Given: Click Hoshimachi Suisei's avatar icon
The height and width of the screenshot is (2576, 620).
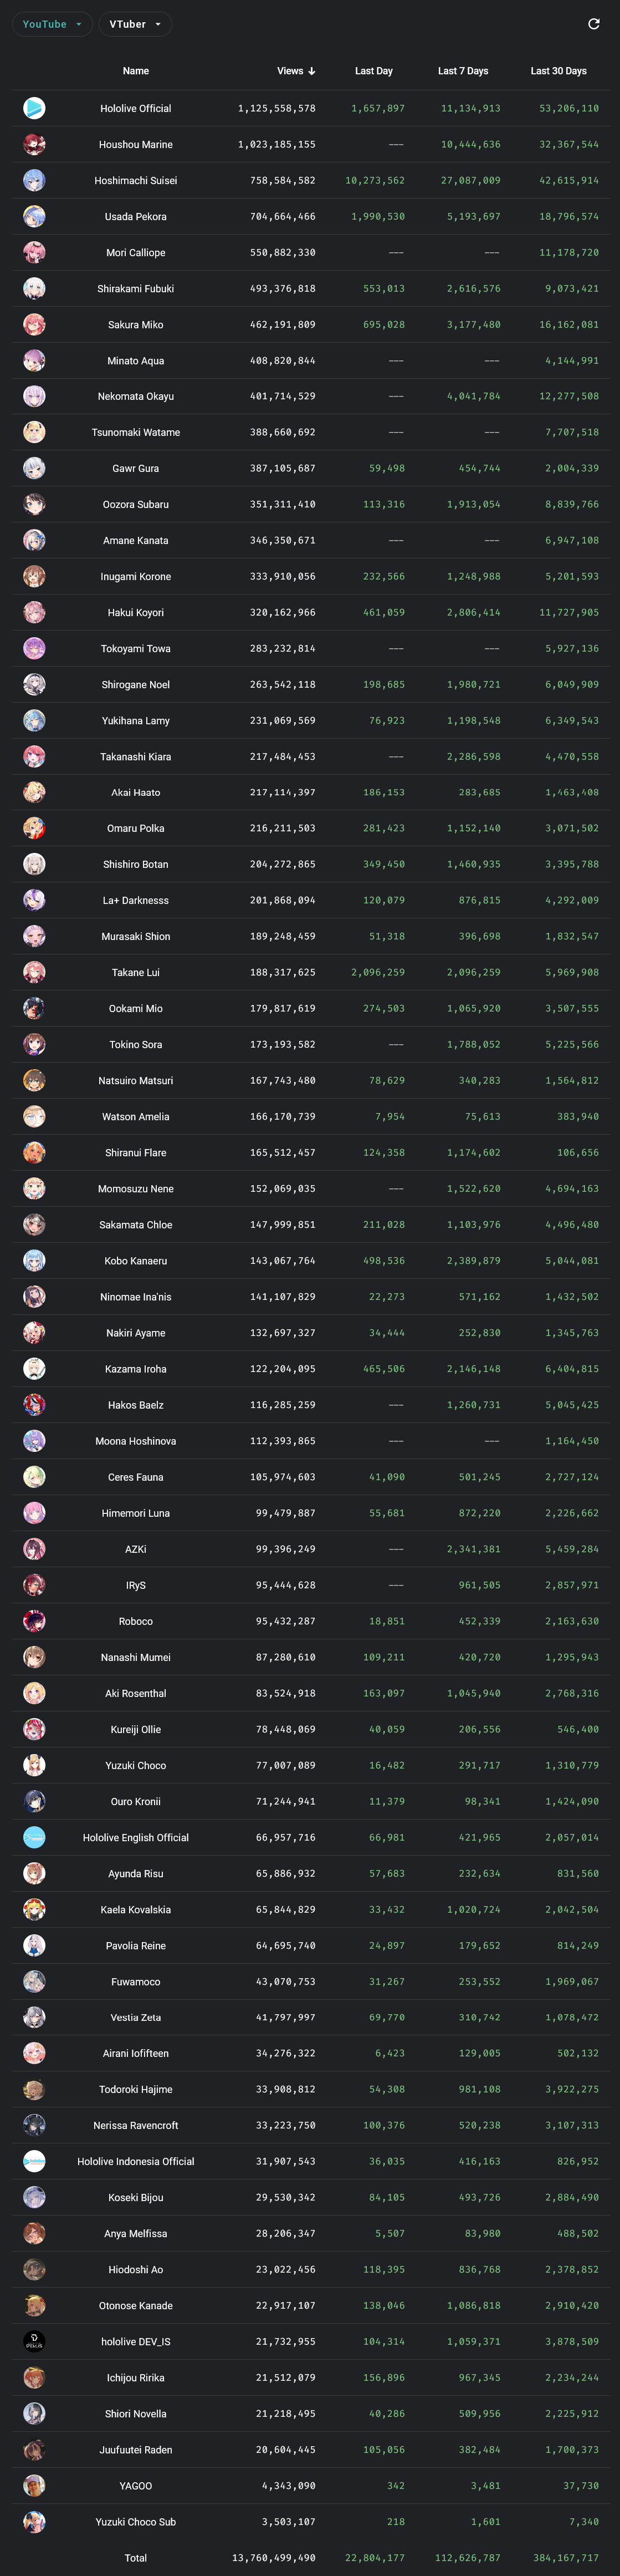Looking at the screenshot, I should 34,180.
